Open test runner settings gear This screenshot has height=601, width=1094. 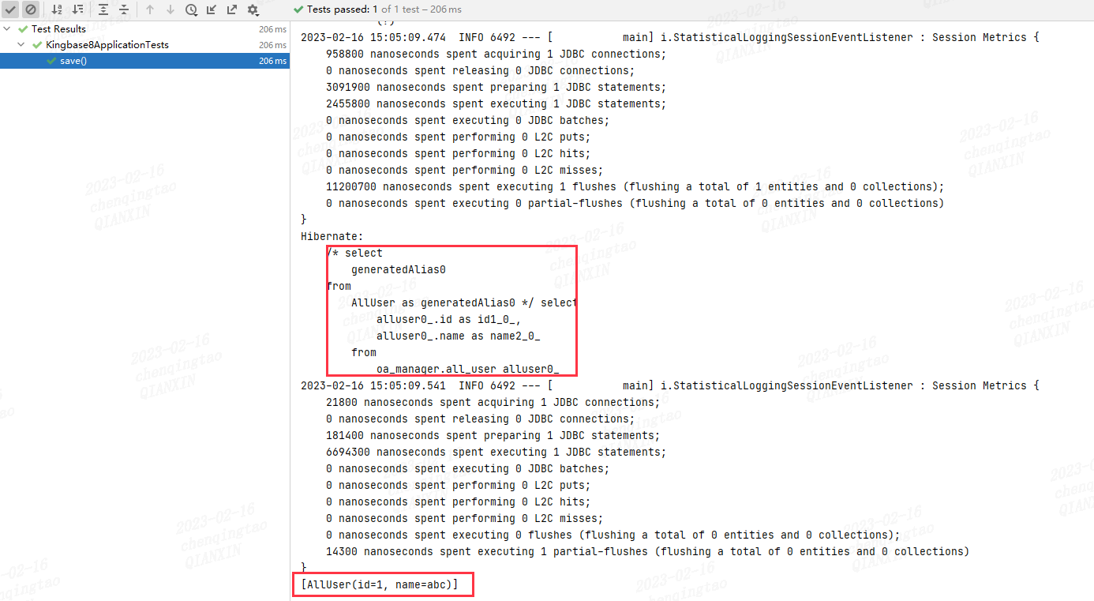pyautogui.click(x=253, y=9)
